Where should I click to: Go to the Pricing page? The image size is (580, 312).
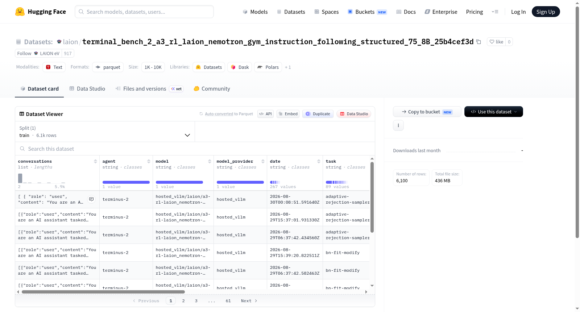pos(475,12)
